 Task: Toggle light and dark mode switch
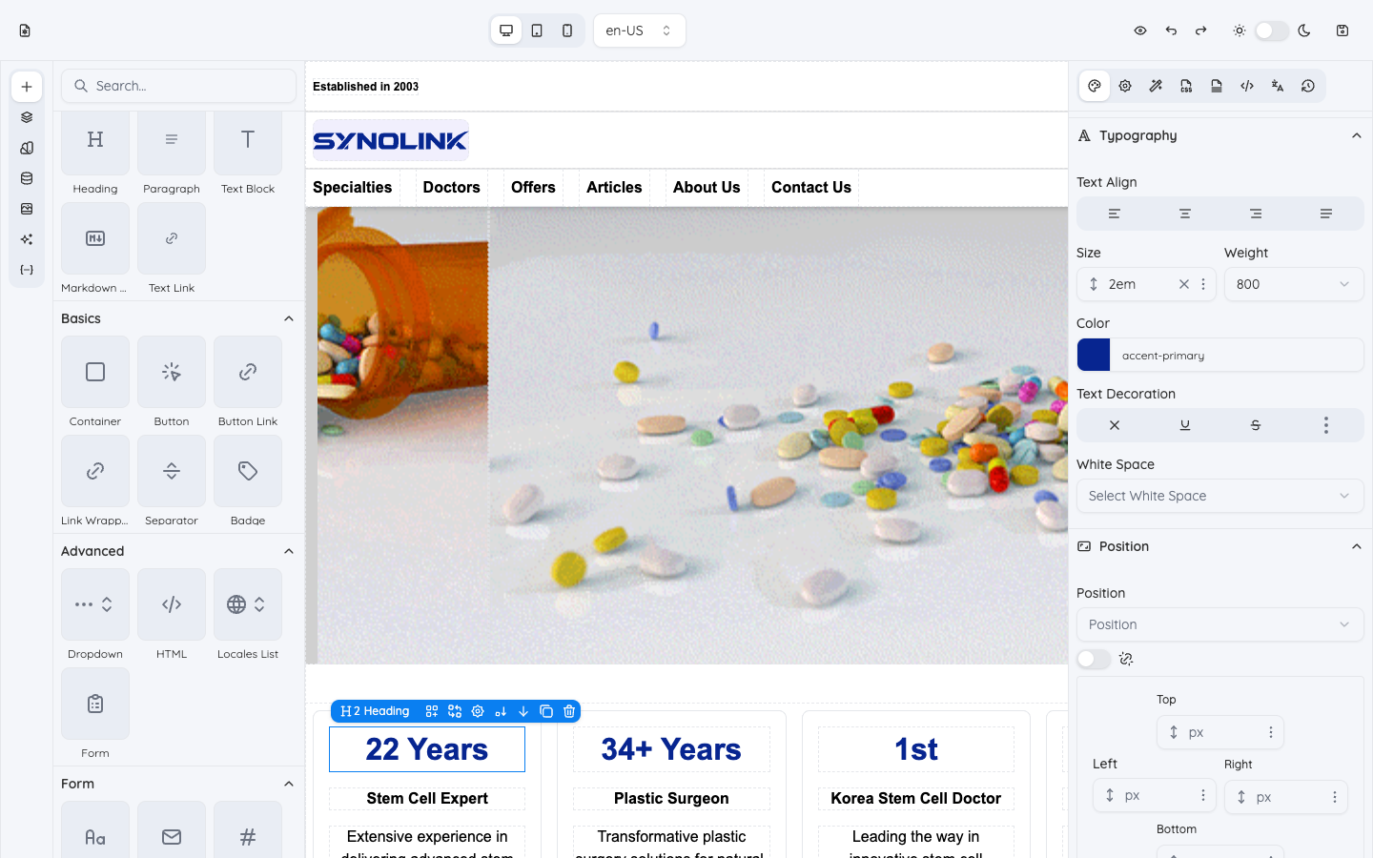[x=1272, y=31]
